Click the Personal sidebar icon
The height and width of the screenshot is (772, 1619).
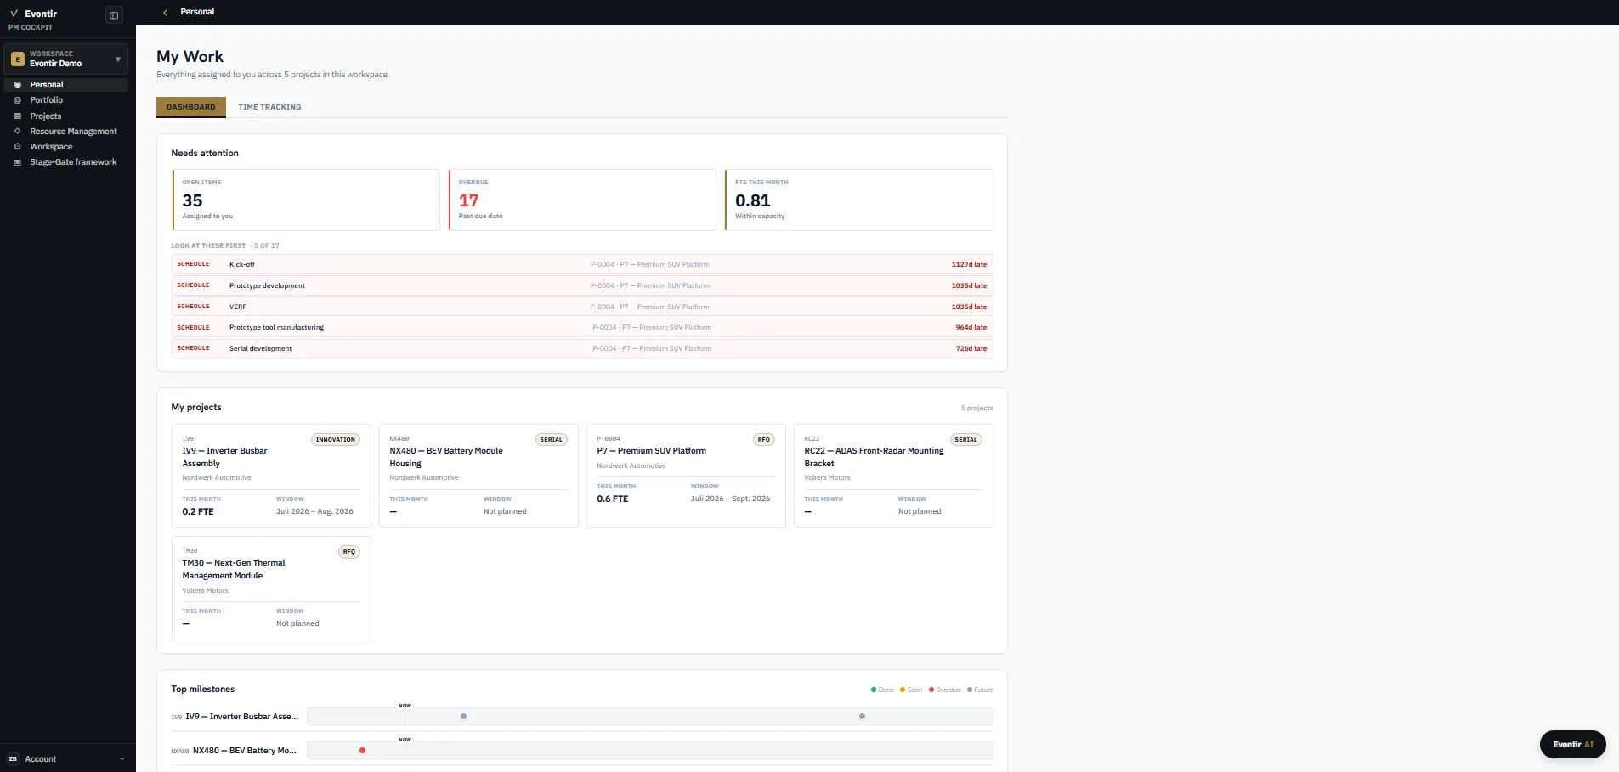[x=17, y=85]
